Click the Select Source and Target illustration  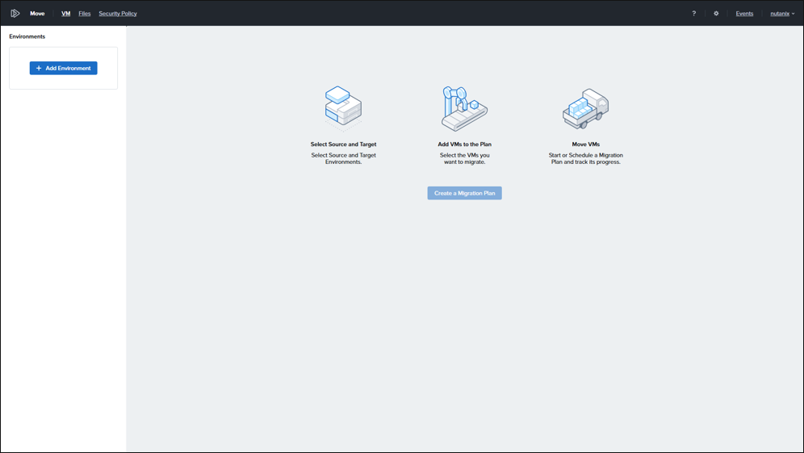(343, 108)
